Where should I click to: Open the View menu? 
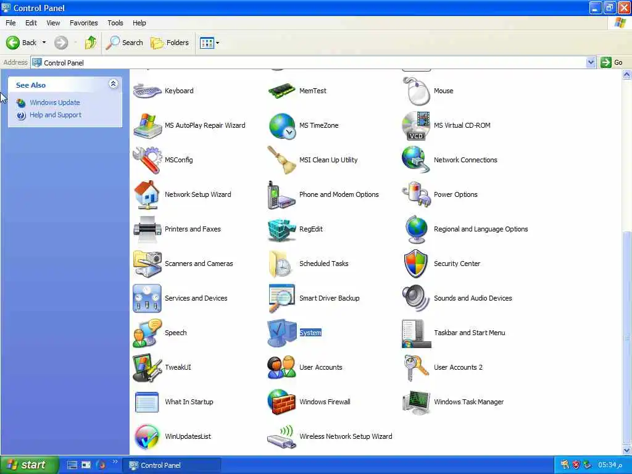(53, 23)
